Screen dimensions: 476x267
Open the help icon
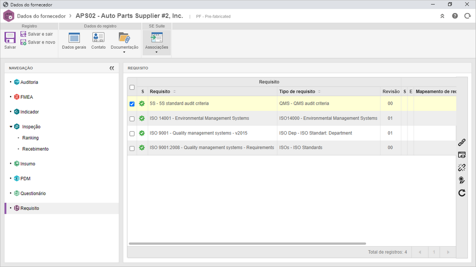coord(455,16)
